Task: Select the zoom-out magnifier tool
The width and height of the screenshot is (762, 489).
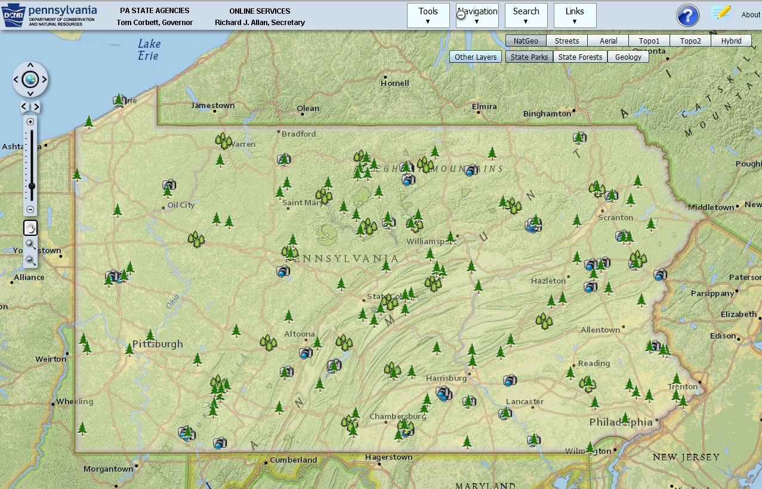Action: [x=30, y=259]
